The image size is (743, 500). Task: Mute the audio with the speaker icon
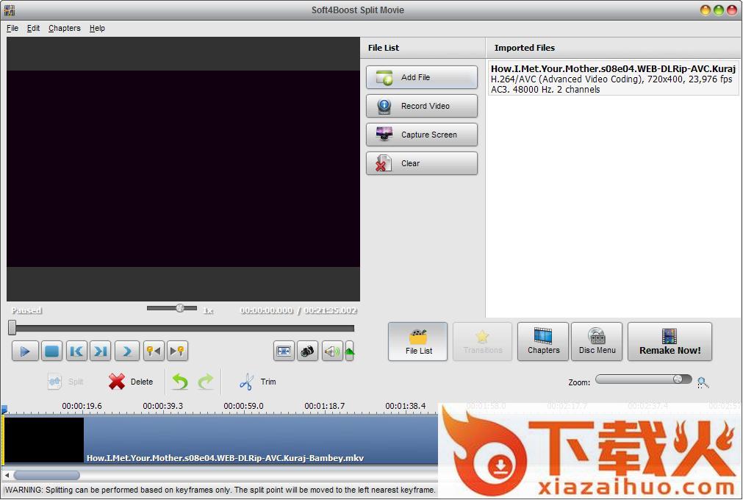coord(331,351)
